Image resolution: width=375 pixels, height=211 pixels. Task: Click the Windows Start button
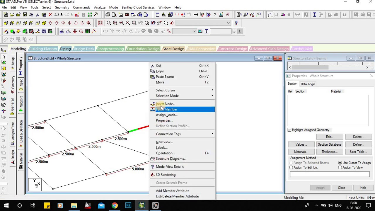(x=6, y=205)
